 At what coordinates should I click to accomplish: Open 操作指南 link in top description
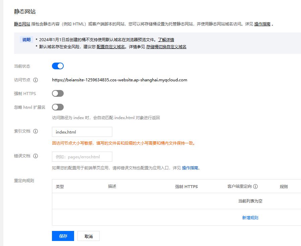(x=262, y=24)
